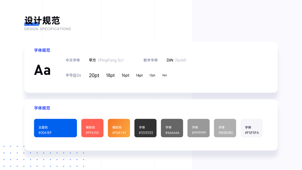Viewport: 302px width, 170px height.
Task: Select the dark #333333 font color swatch
Action: tap(145, 128)
